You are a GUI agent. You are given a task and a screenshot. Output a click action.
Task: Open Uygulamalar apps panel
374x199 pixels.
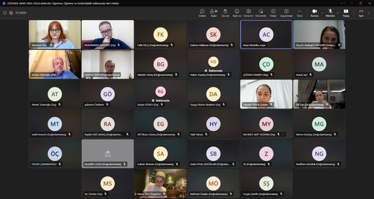(286, 13)
